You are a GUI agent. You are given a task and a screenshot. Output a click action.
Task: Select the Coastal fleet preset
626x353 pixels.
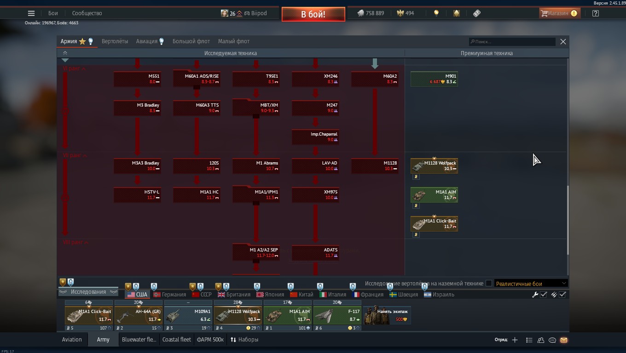[176, 340]
